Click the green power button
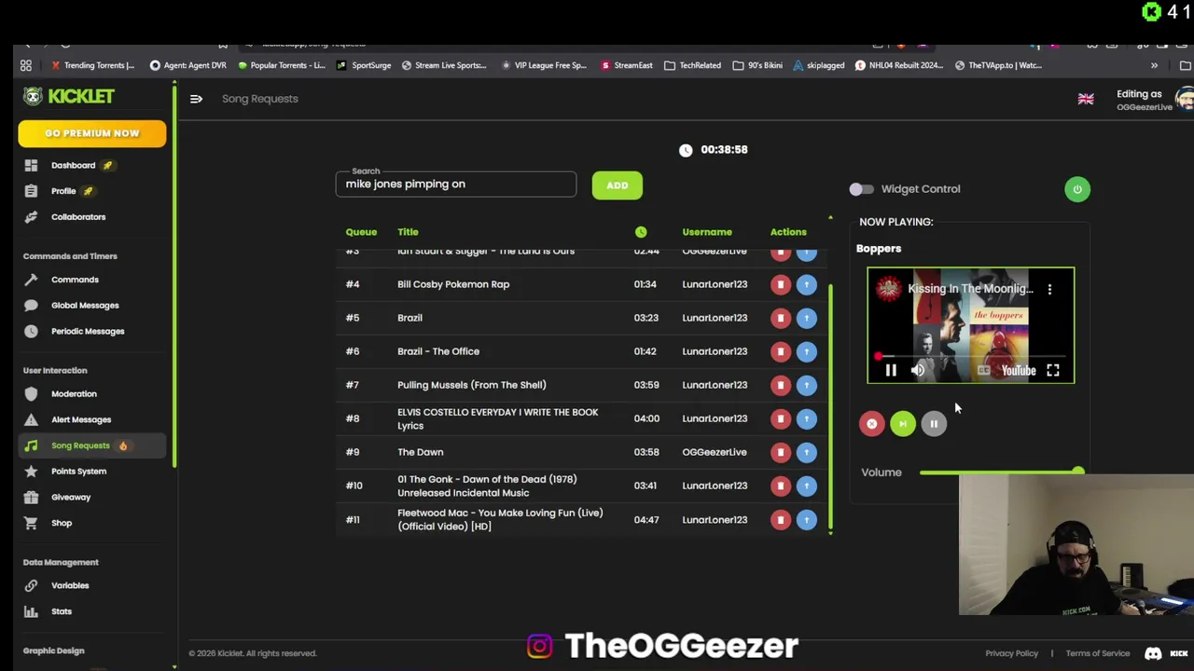 coord(1077,189)
